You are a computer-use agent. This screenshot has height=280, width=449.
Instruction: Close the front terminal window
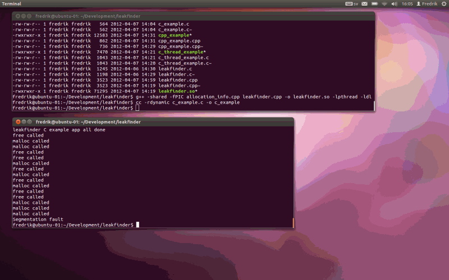pyautogui.click(x=18, y=122)
